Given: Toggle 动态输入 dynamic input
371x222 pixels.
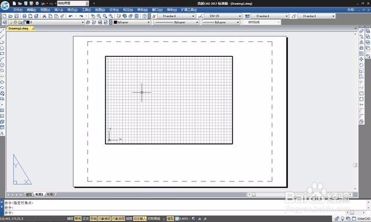Looking at the screenshot, I should [x=140, y=219].
